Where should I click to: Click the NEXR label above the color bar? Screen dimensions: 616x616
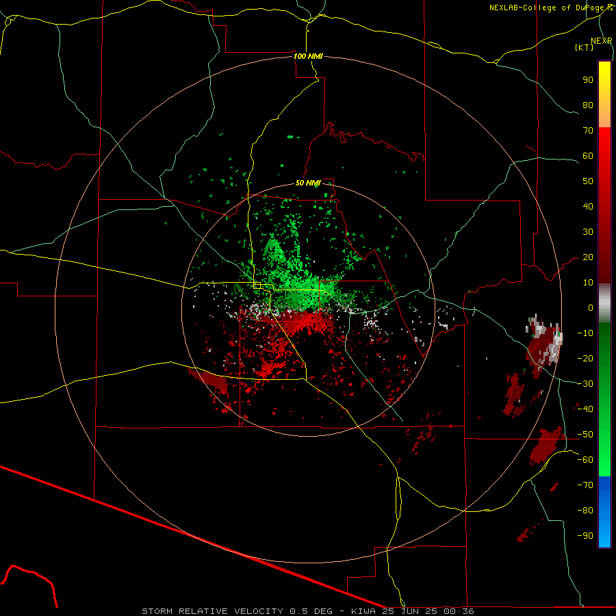602,41
